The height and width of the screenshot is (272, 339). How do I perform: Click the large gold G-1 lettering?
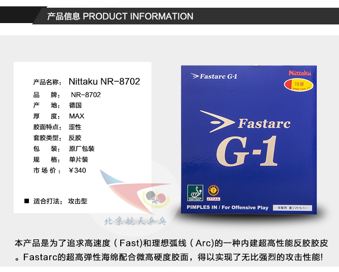pos(247,151)
